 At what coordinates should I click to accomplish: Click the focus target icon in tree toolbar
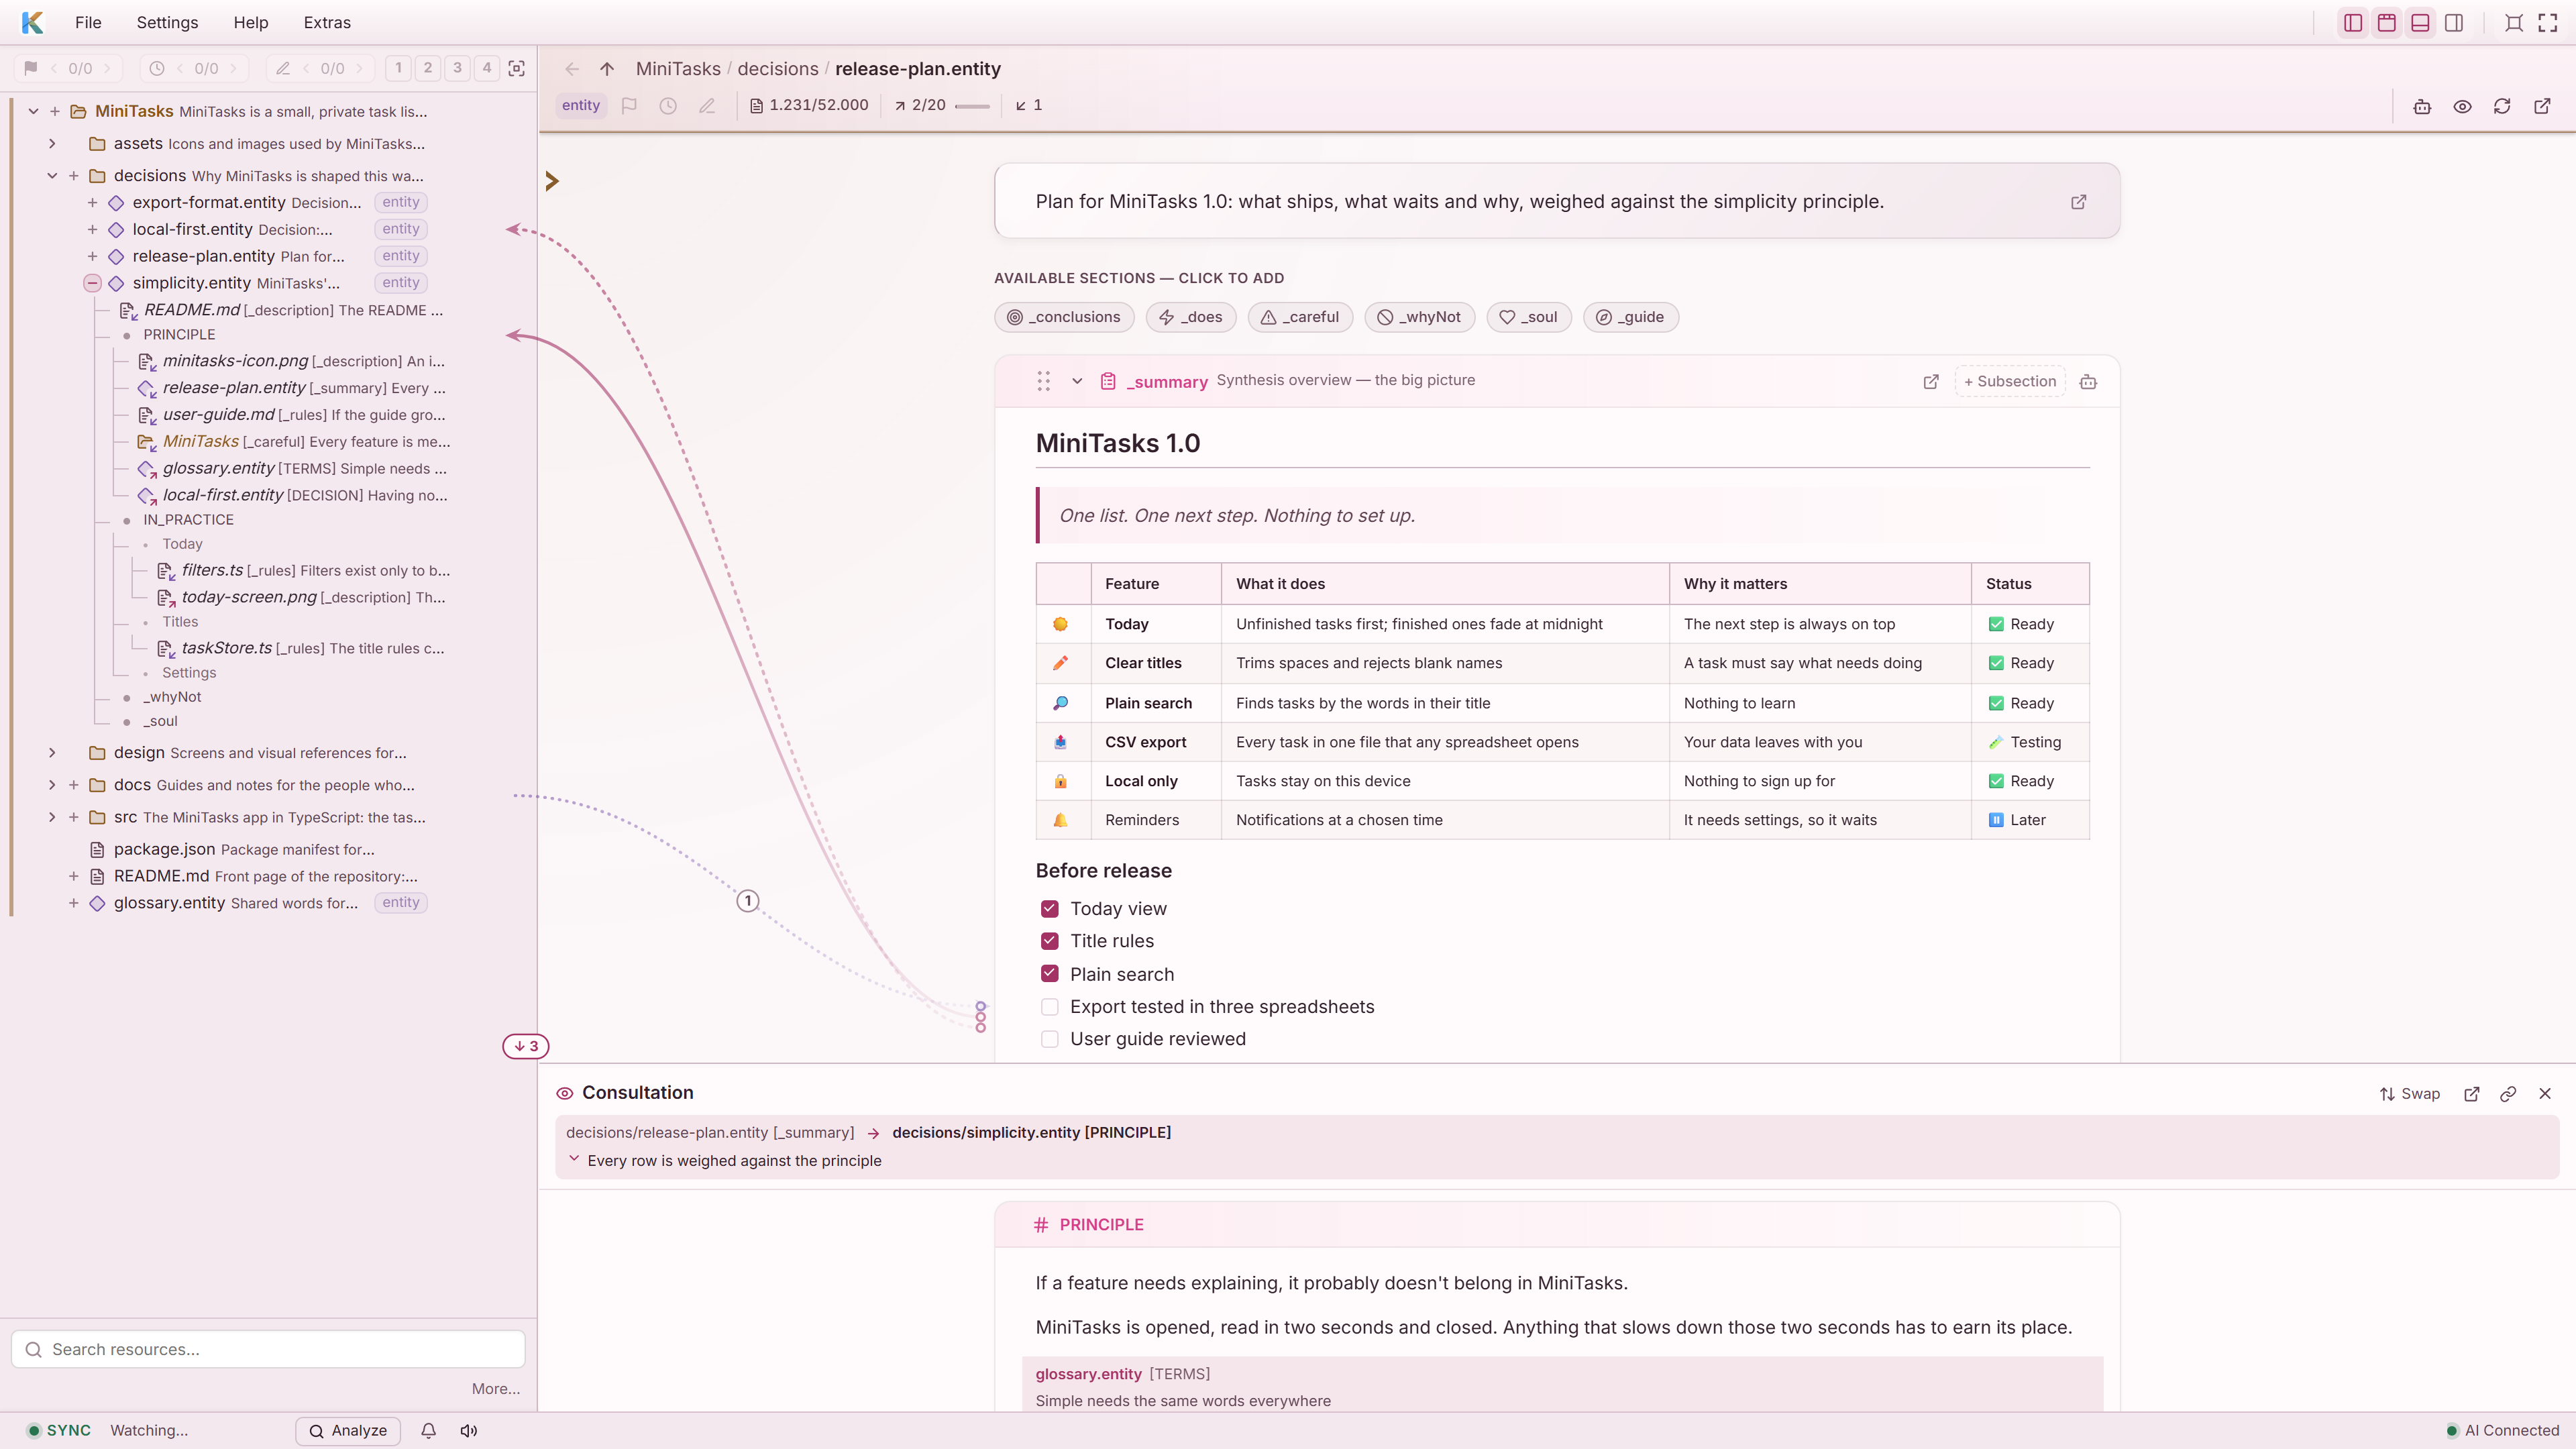coord(517,68)
